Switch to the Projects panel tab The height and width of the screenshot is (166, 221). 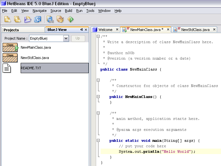(11, 30)
